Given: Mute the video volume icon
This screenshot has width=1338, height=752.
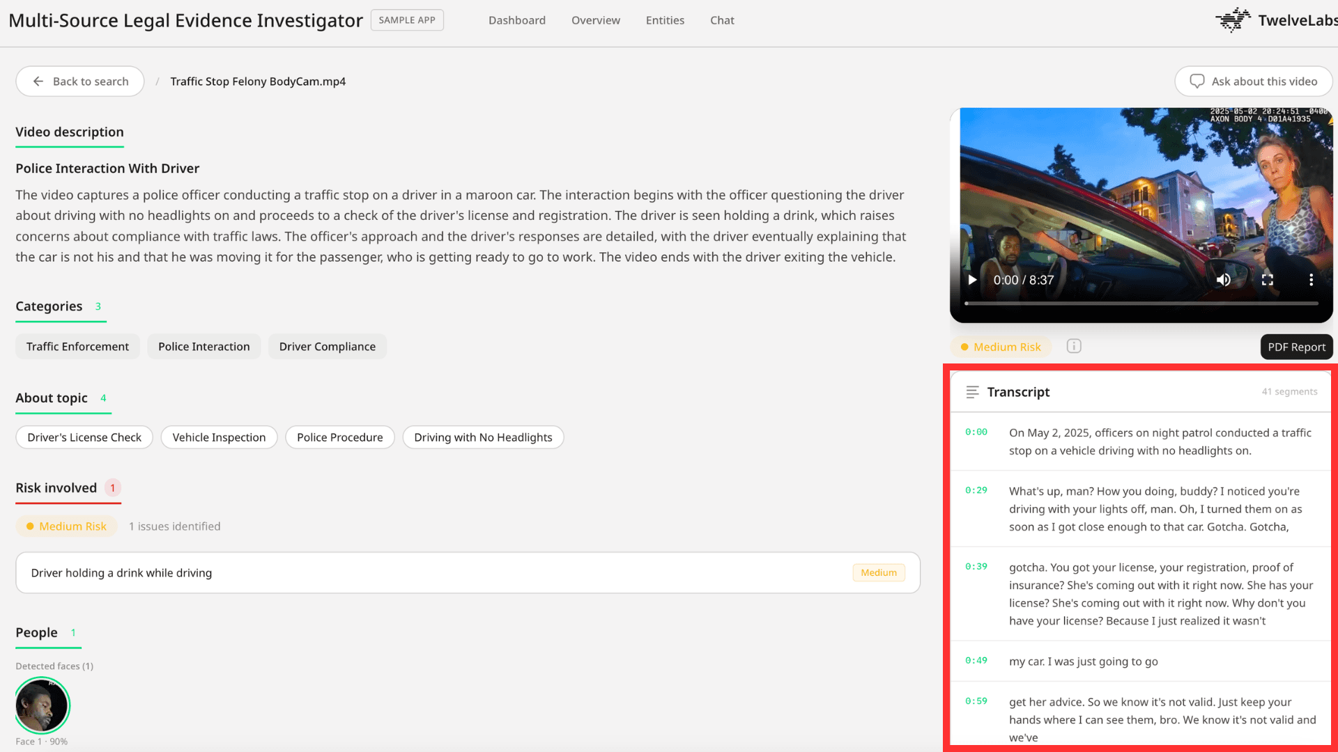Looking at the screenshot, I should [x=1224, y=280].
